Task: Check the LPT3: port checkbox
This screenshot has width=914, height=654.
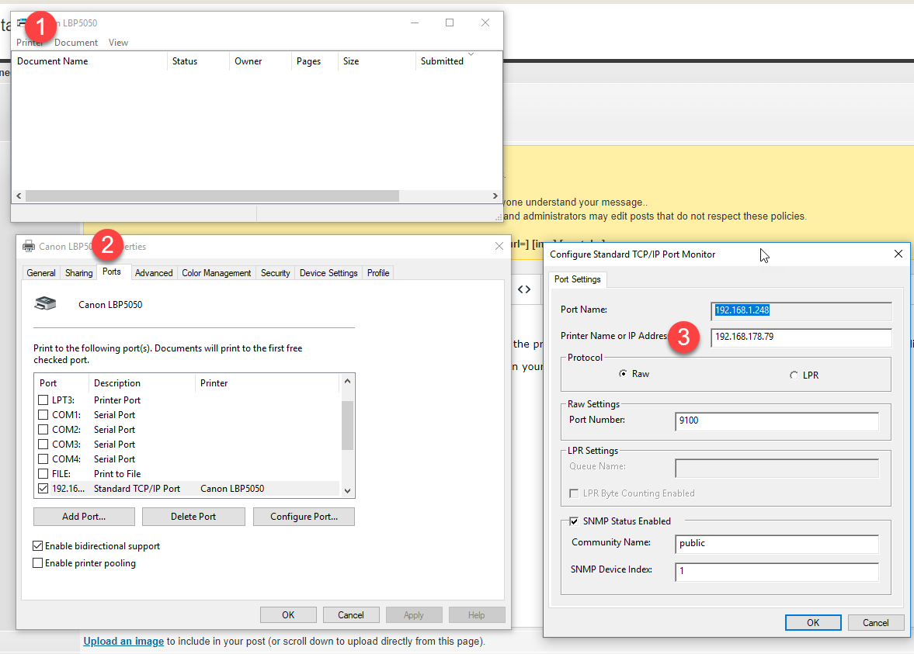Action: 43,400
